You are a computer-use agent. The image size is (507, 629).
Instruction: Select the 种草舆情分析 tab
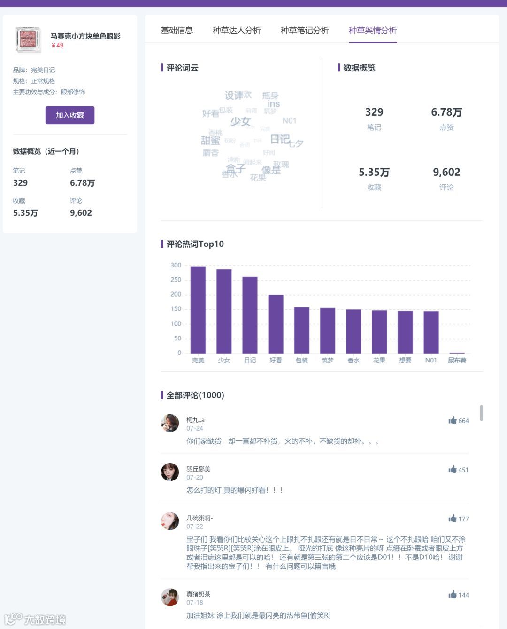373,31
